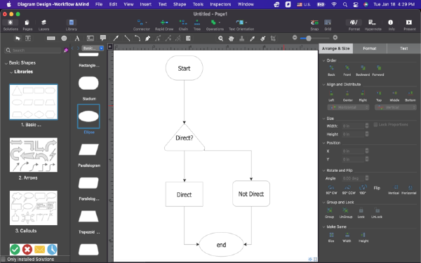Open the Vertical distribute dropdown
Screen dimensions: 421x263
[396, 107]
